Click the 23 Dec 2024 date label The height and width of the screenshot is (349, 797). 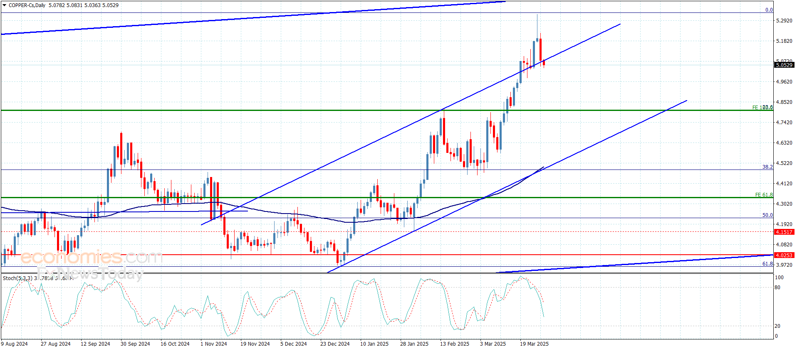click(335, 344)
